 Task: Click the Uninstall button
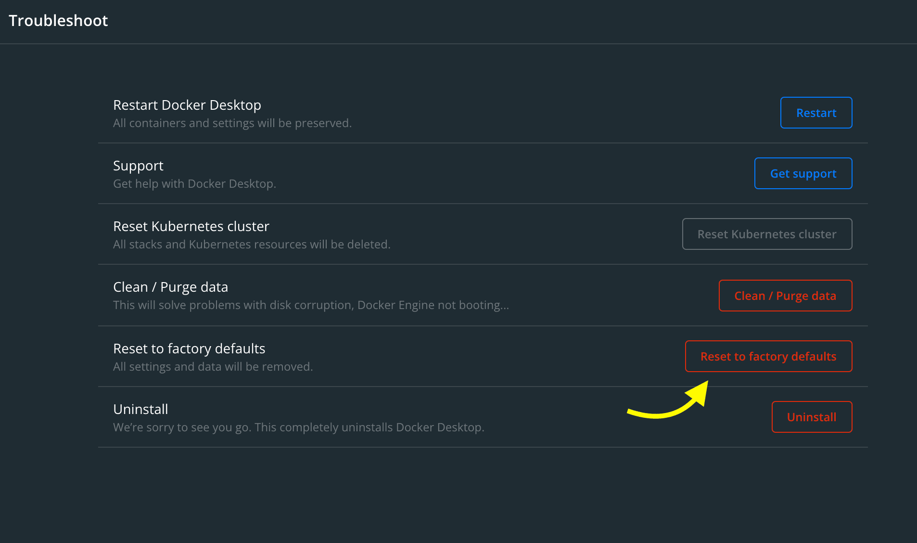pyautogui.click(x=811, y=417)
